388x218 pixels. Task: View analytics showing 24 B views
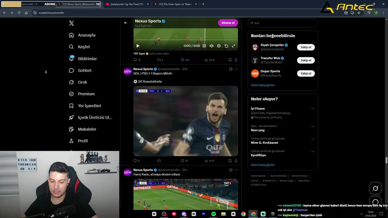209,60
